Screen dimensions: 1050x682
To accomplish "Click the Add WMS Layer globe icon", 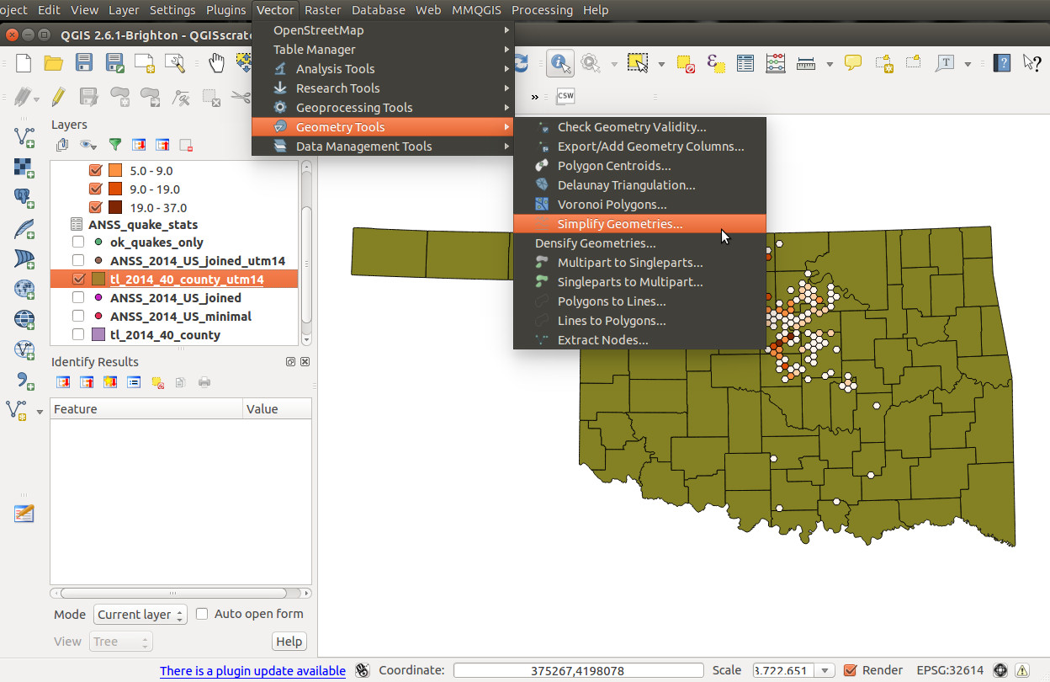I will (24, 289).
